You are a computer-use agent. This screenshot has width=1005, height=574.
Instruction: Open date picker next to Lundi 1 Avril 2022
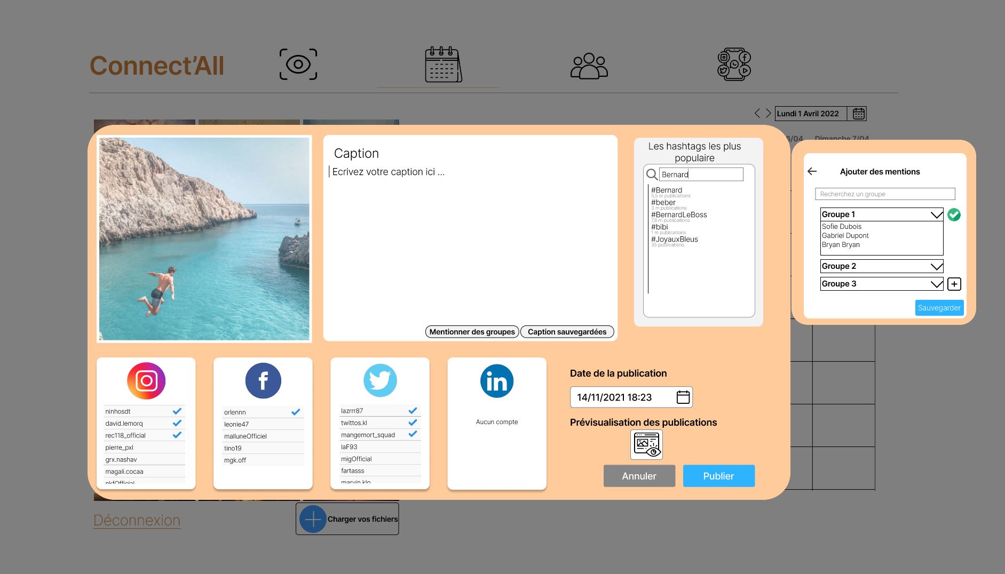pos(858,114)
